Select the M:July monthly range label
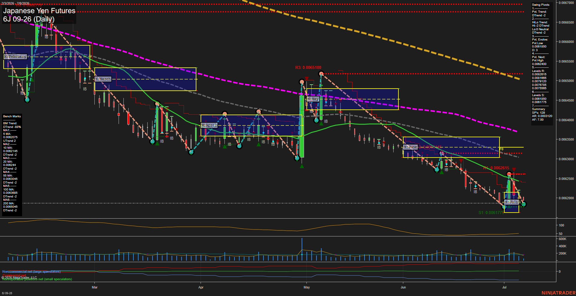This screenshot has height=296, width=576. click(x=512, y=202)
